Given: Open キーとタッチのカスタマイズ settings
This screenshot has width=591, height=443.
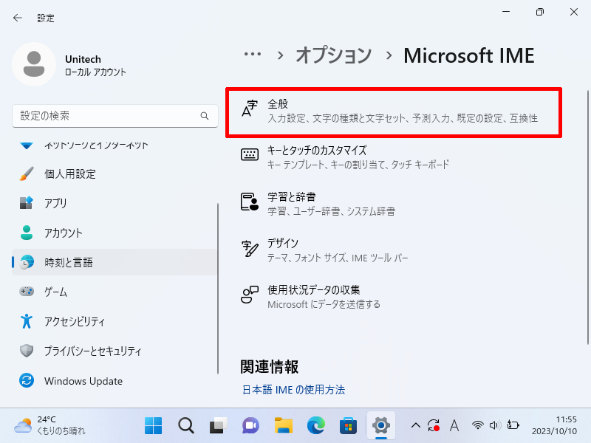Looking at the screenshot, I should [x=394, y=157].
